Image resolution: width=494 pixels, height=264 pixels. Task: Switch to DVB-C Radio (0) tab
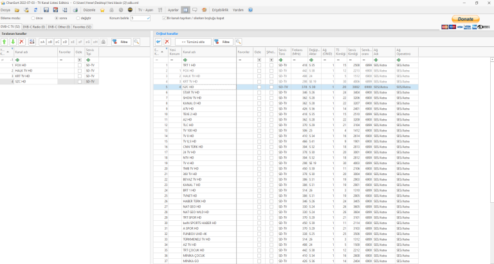33,27
